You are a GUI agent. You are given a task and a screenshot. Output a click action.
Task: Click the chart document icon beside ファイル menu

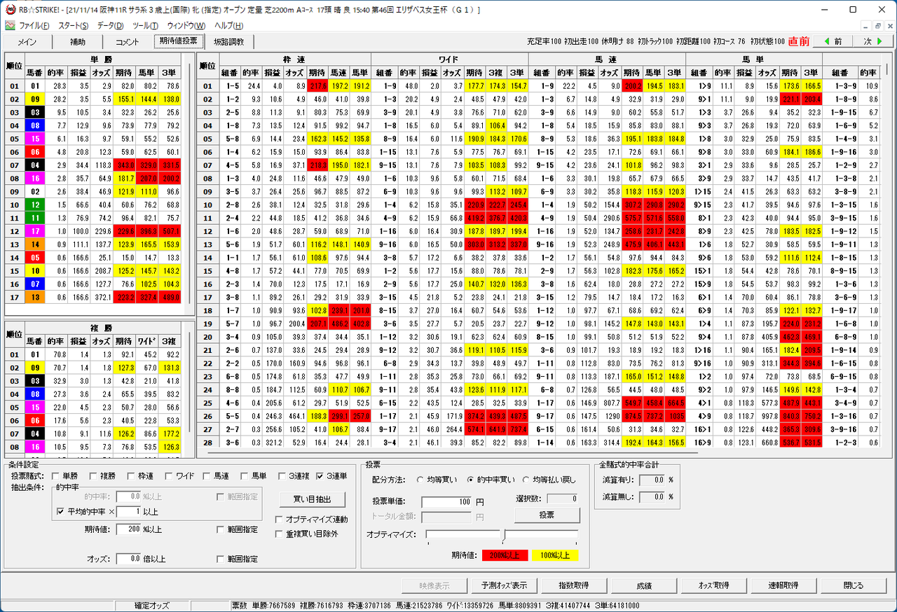point(10,26)
